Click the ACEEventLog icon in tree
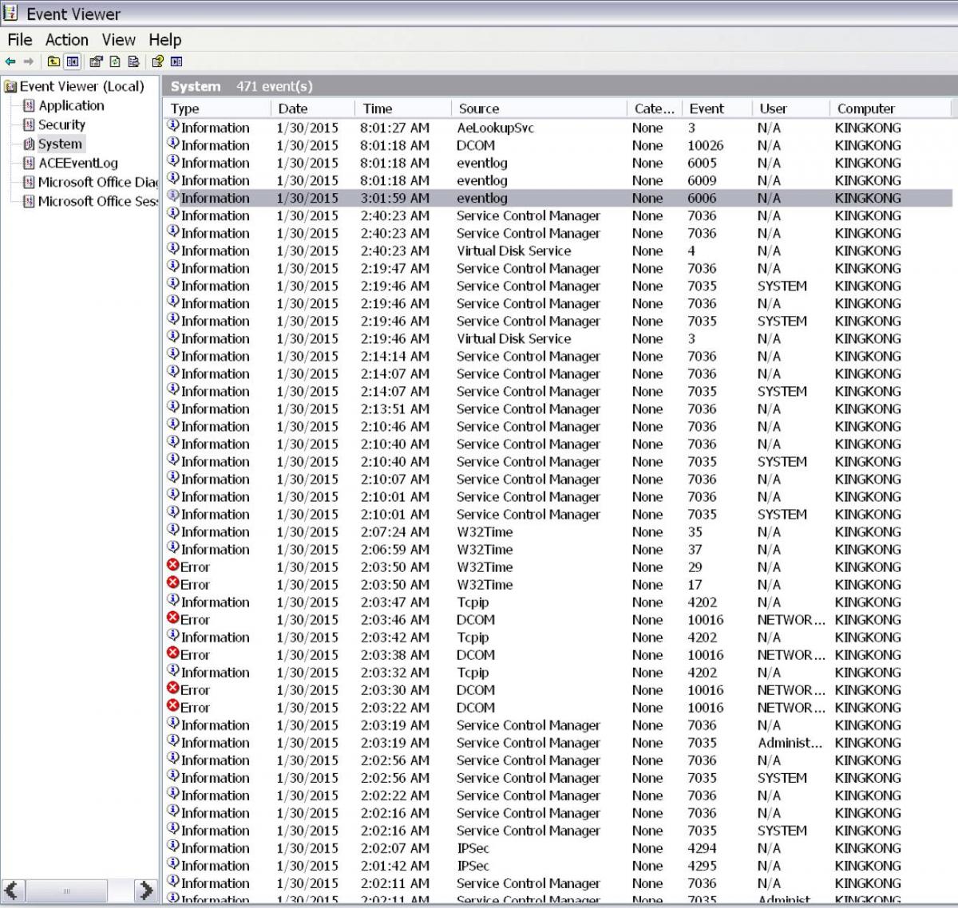 29,163
